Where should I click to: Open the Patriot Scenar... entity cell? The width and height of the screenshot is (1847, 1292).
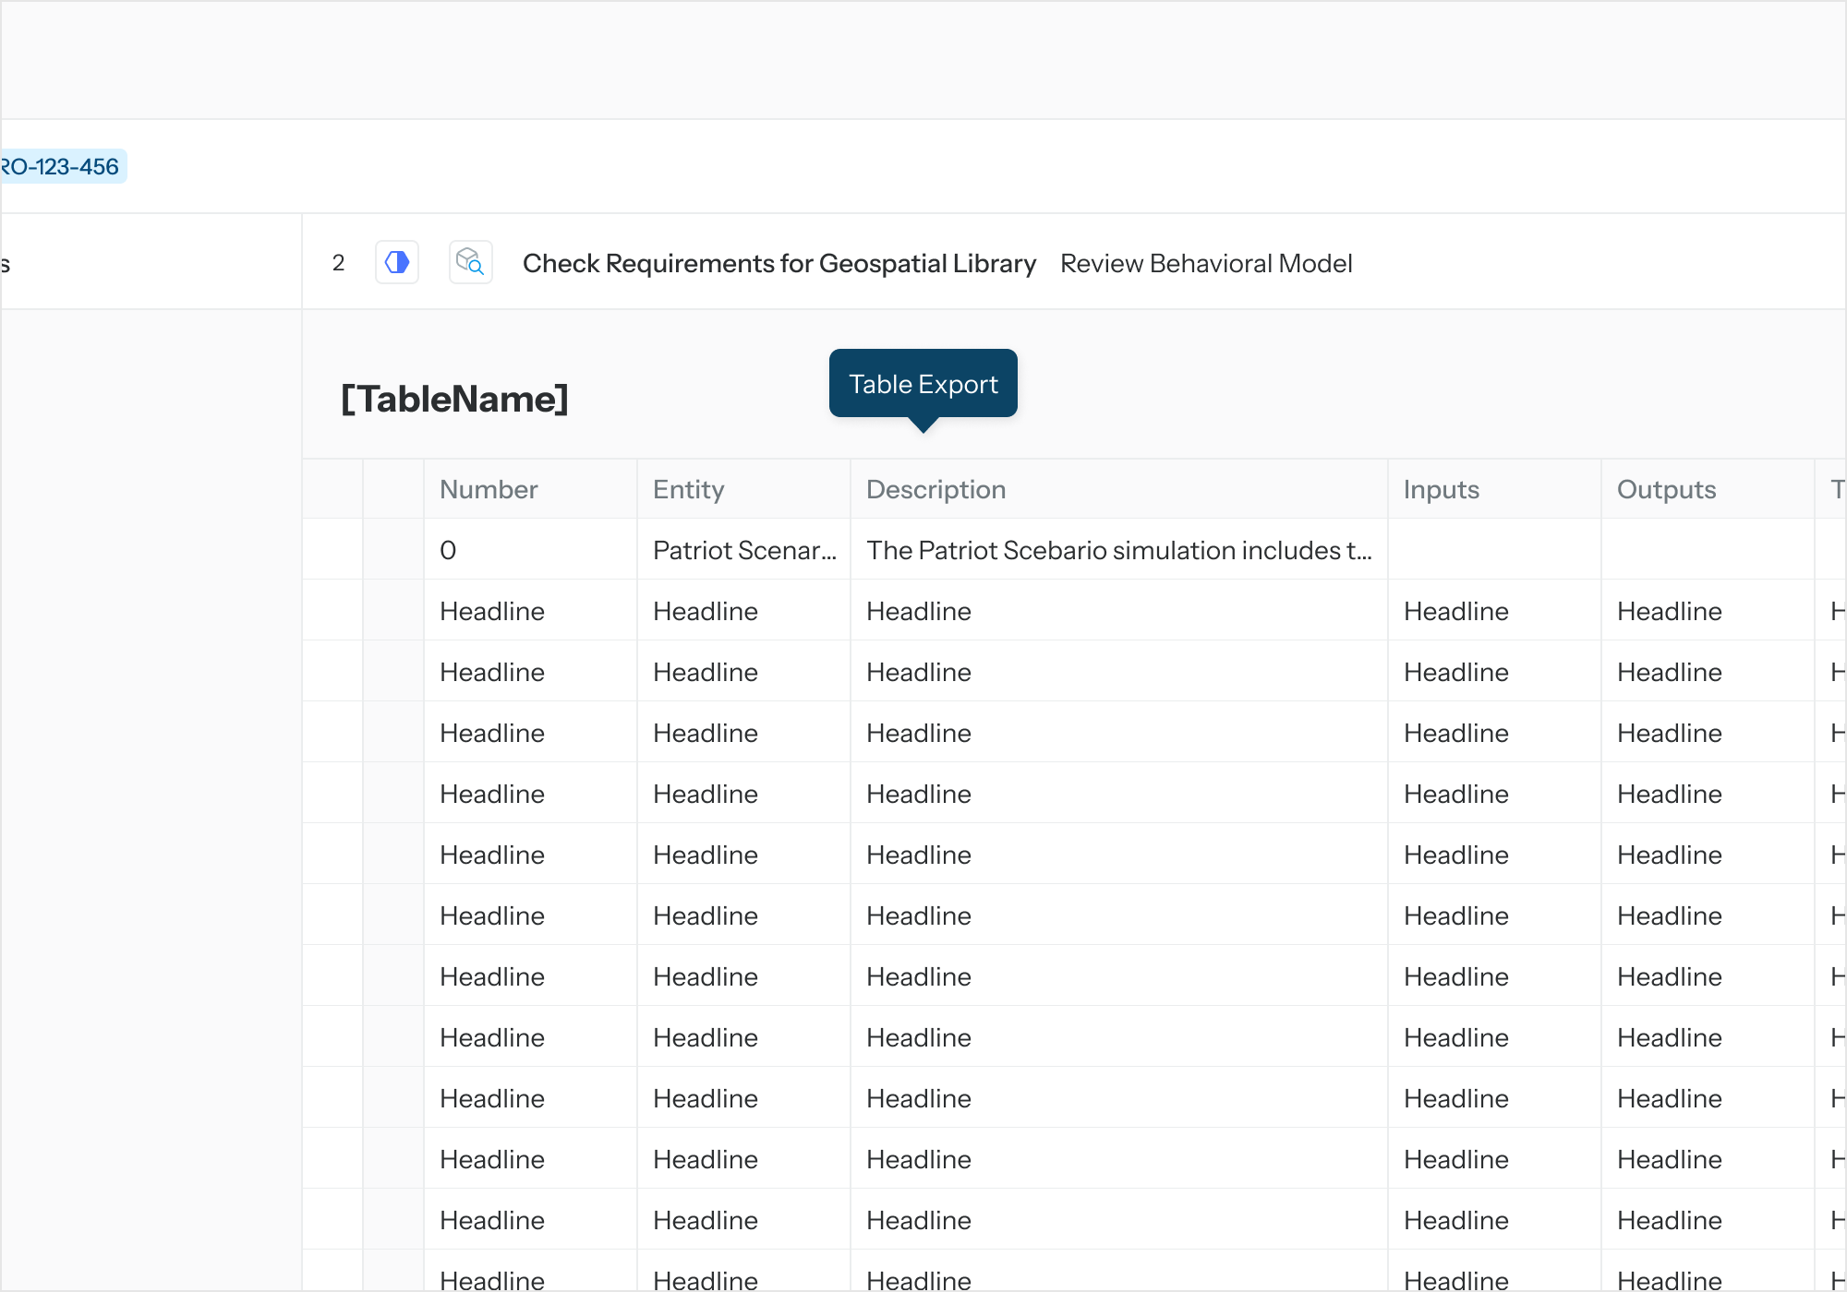point(743,550)
